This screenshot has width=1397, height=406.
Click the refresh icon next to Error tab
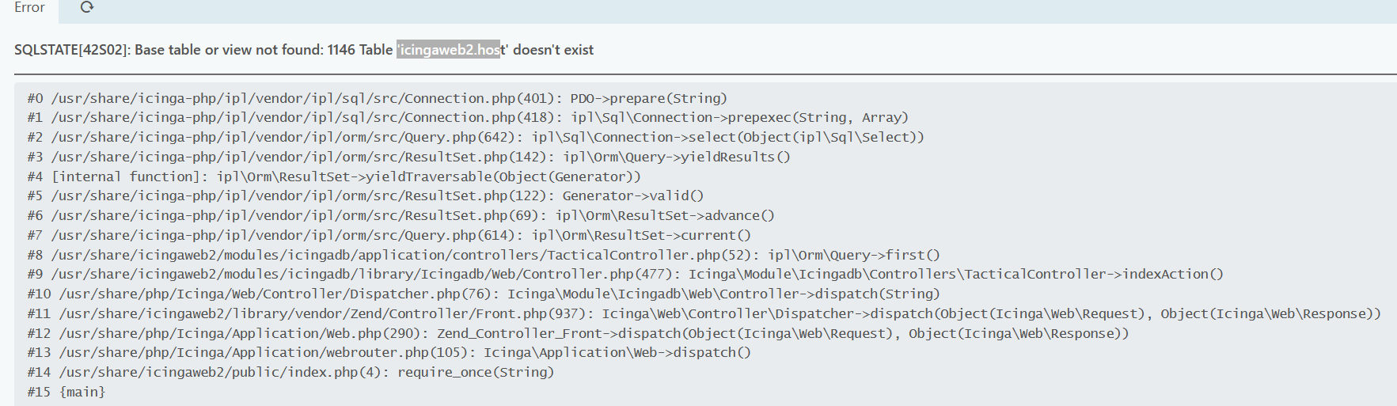(x=87, y=7)
